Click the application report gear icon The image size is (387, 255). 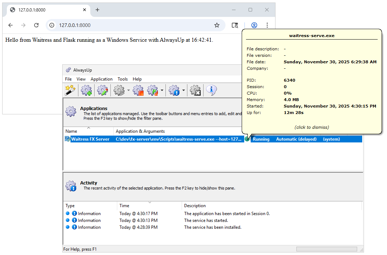[x=174, y=90]
